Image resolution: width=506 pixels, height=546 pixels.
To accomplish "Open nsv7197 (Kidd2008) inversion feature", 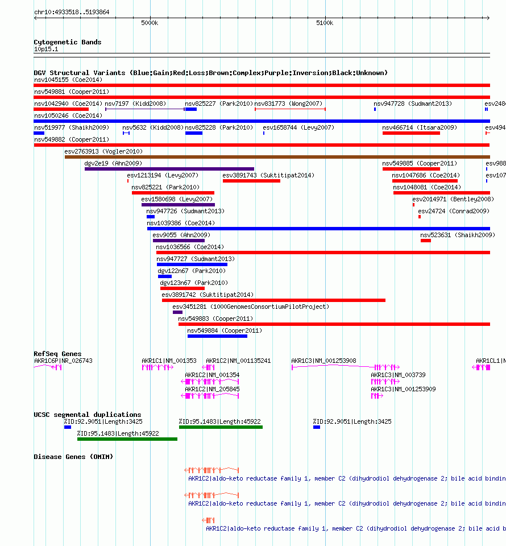I will [x=145, y=109].
